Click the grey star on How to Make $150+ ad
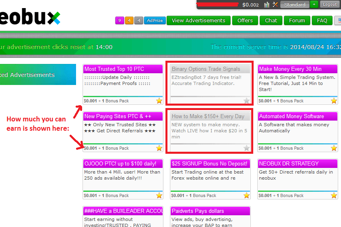Screen dimensions: 341x227 (246, 148)
